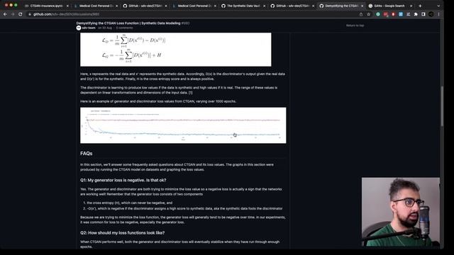Click the 'on 30 Aug' date link
The width and height of the screenshot is (454, 255).
click(105, 28)
